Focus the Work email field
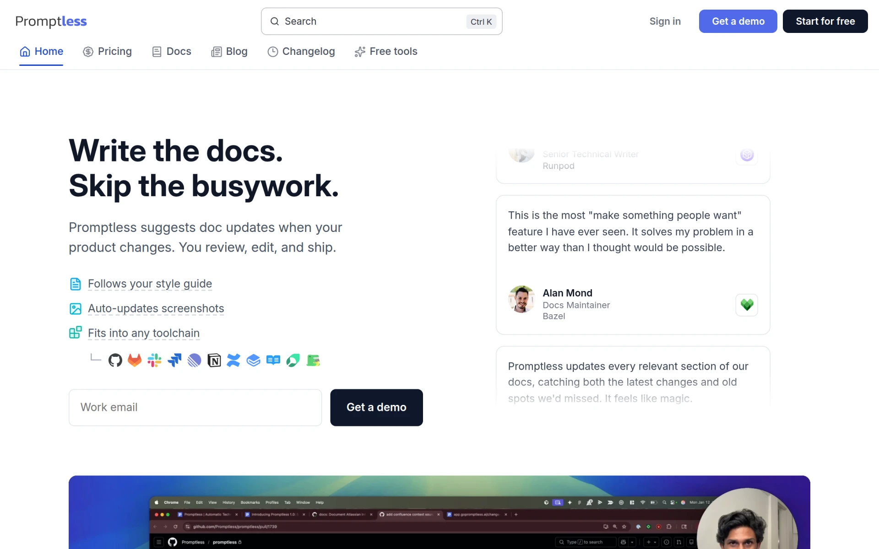Screen dimensions: 879x549 195,407
